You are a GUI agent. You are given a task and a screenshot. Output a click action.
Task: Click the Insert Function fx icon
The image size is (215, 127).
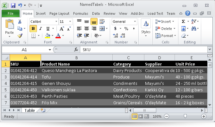pos(76,50)
